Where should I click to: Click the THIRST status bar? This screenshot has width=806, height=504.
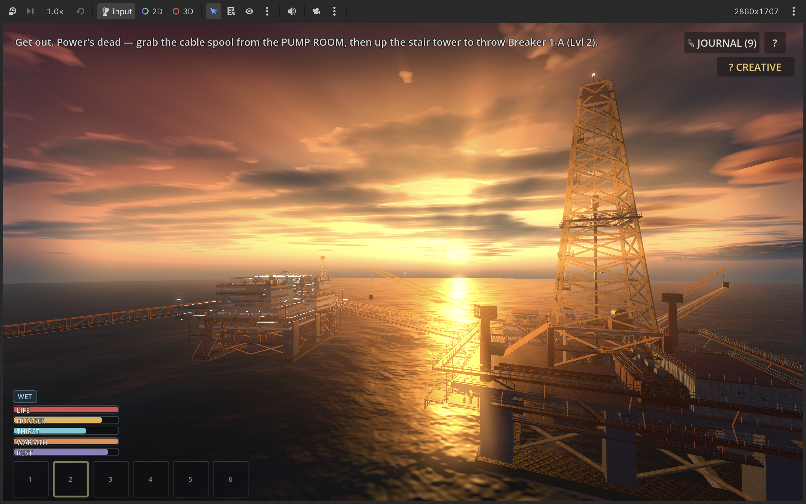tap(66, 431)
